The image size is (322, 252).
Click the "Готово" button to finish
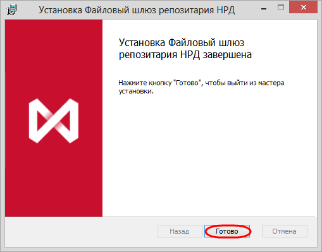point(227,231)
